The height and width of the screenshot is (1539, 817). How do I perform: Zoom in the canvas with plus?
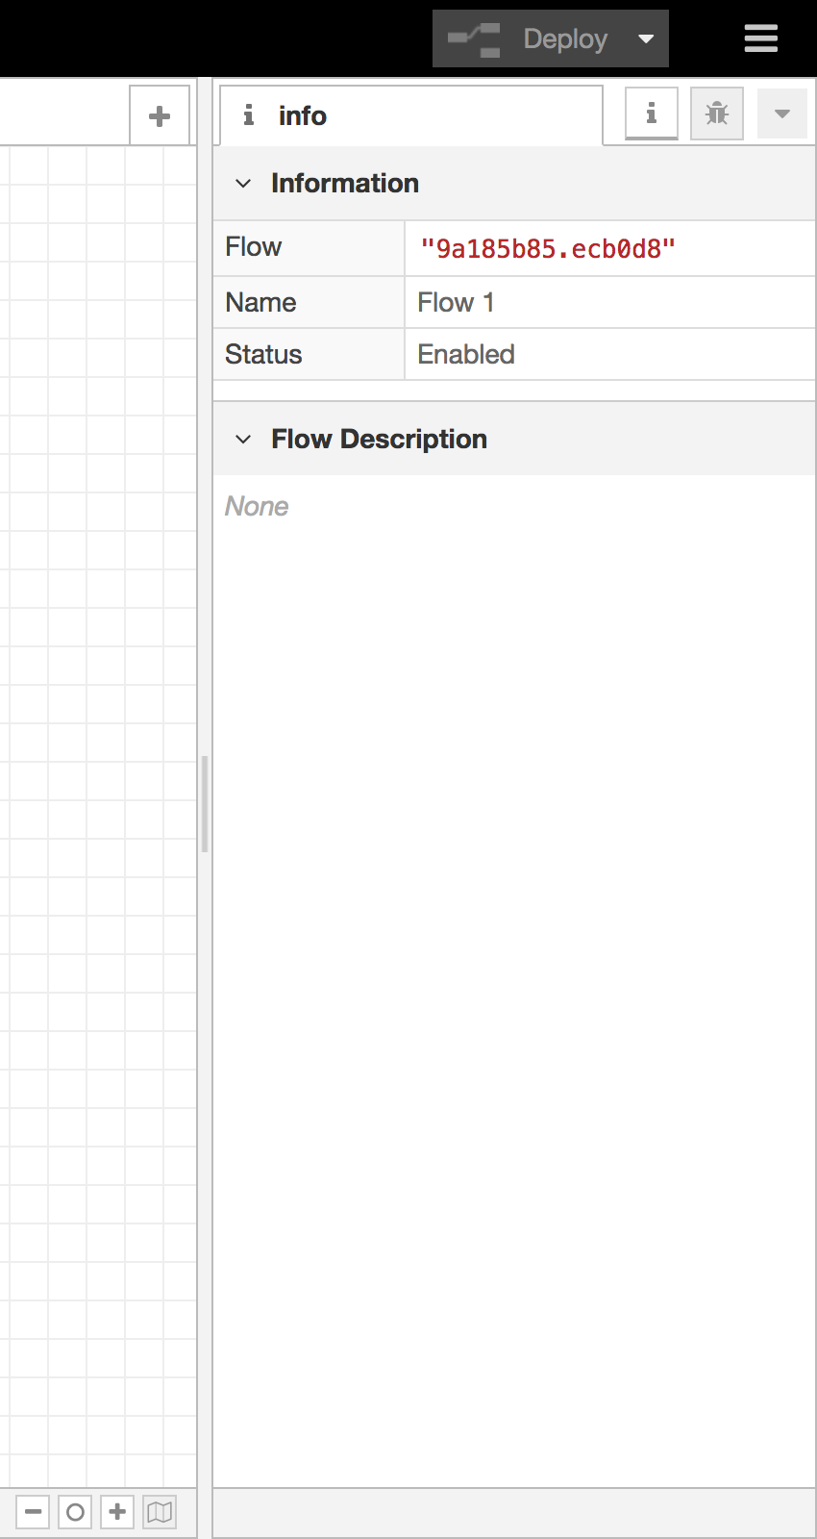(x=117, y=1512)
